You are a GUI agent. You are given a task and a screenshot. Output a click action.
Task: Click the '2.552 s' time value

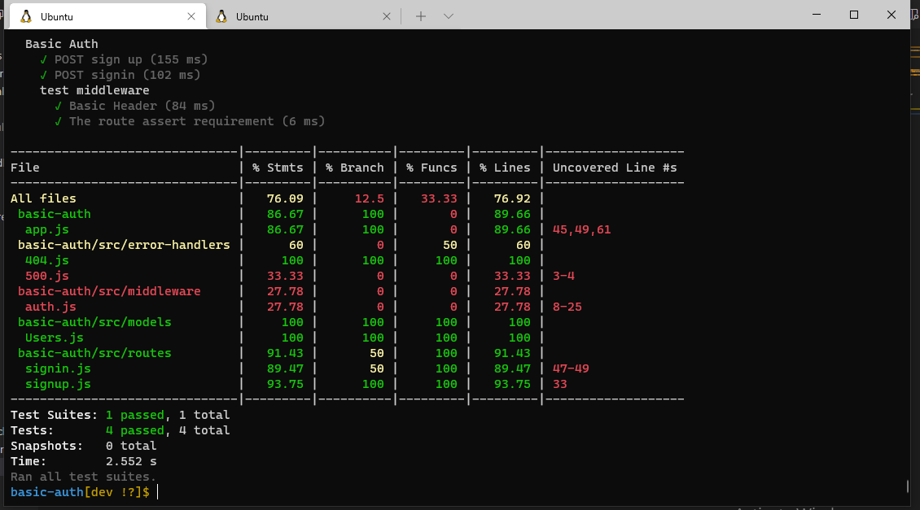(x=131, y=461)
